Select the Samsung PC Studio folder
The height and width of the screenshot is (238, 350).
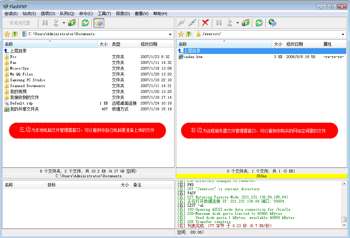pos(27,80)
